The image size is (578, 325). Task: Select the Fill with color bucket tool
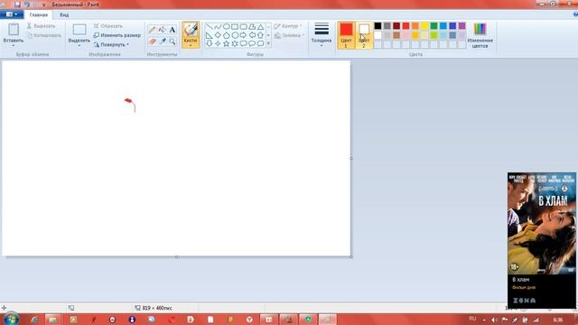(x=163, y=30)
